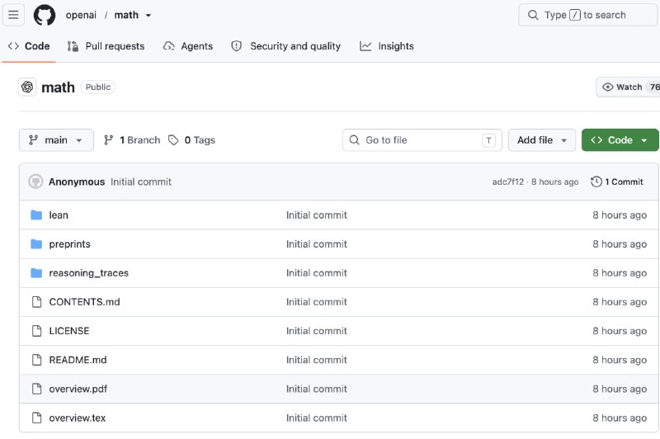The image size is (660, 439).
Task: Open the Anonymous author link
Action: click(77, 182)
